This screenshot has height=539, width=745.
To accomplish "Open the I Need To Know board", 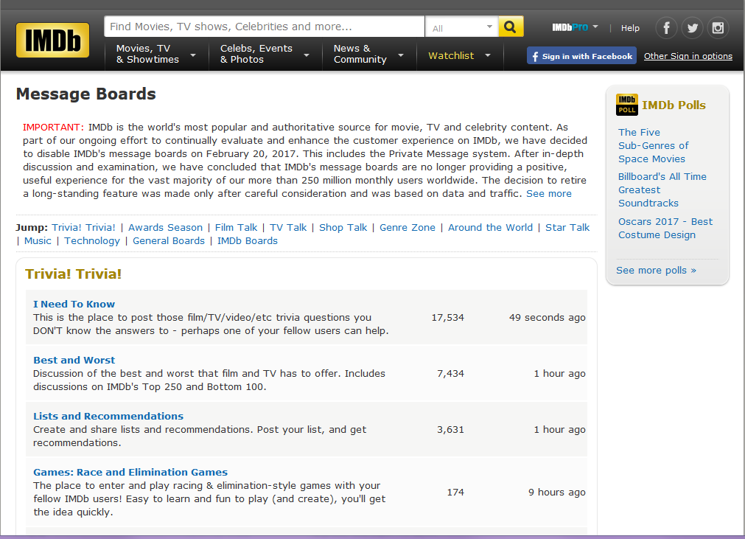I will [74, 304].
